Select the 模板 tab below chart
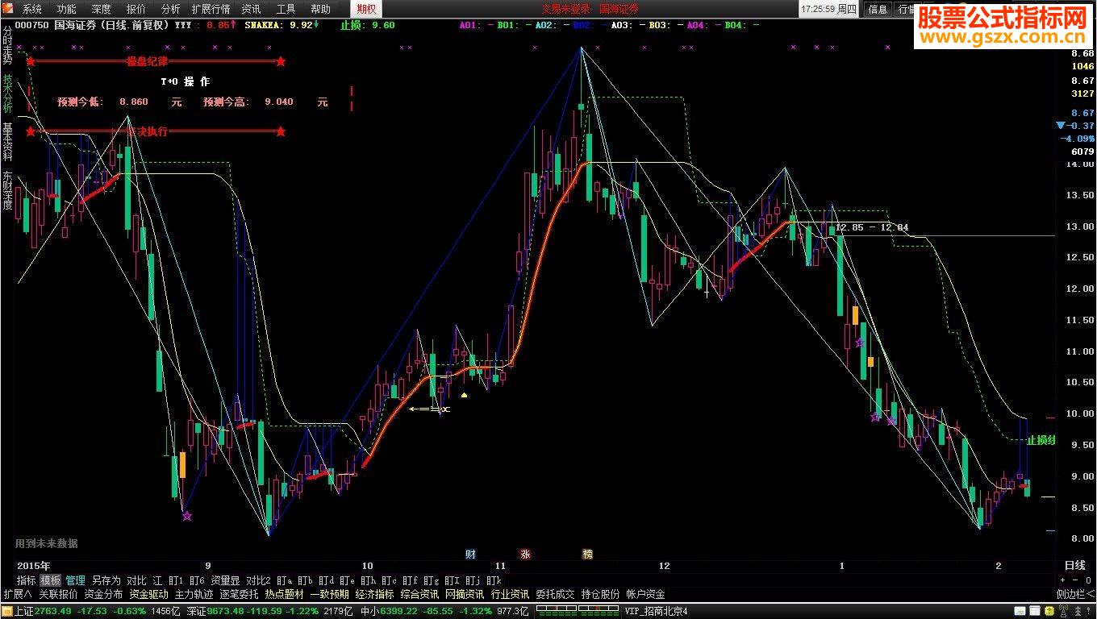Screen dimensions: 1097x619 (x=51, y=580)
